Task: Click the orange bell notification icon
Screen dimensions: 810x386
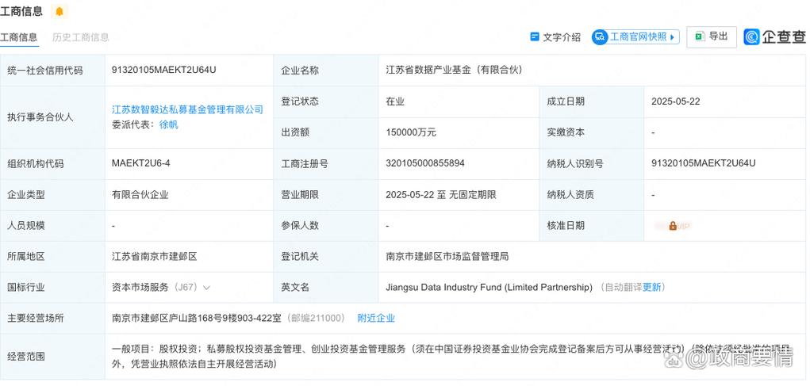Action: pos(60,12)
